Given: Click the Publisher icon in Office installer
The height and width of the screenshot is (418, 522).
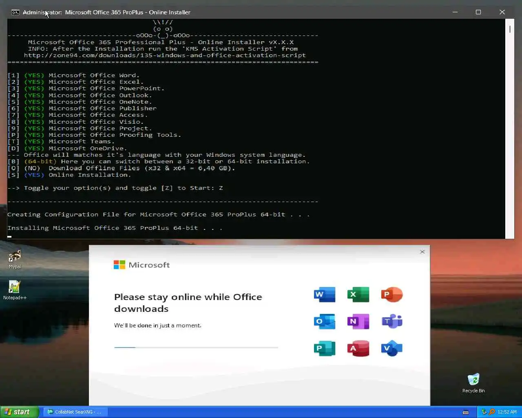Looking at the screenshot, I should tap(325, 348).
